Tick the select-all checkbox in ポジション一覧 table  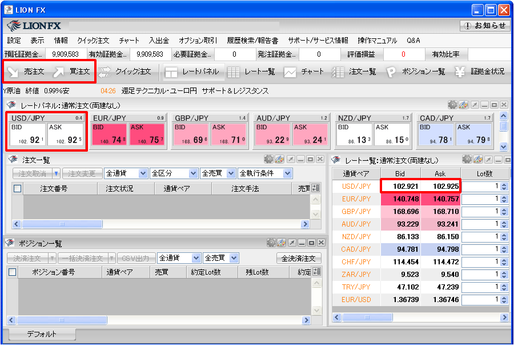13,272
